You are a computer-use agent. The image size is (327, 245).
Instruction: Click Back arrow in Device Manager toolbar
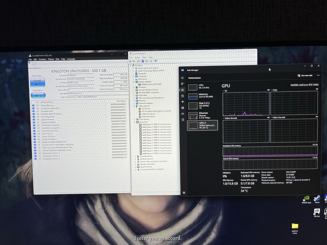click(130, 61)
